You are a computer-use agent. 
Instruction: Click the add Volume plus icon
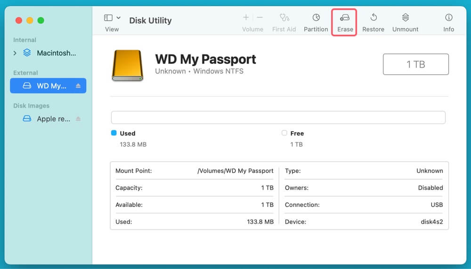246,18
